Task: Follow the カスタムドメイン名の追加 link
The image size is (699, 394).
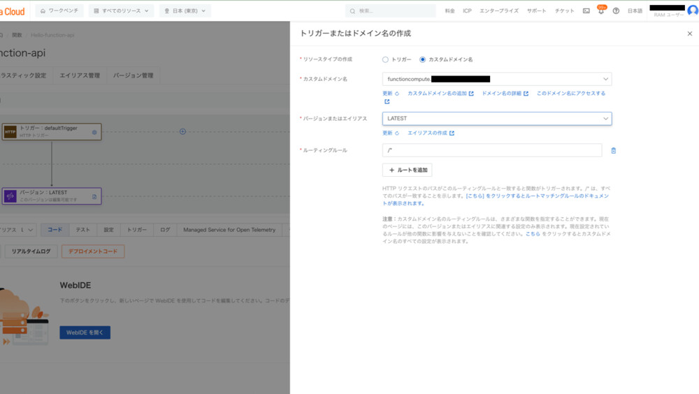Action: tap(440, 93)
